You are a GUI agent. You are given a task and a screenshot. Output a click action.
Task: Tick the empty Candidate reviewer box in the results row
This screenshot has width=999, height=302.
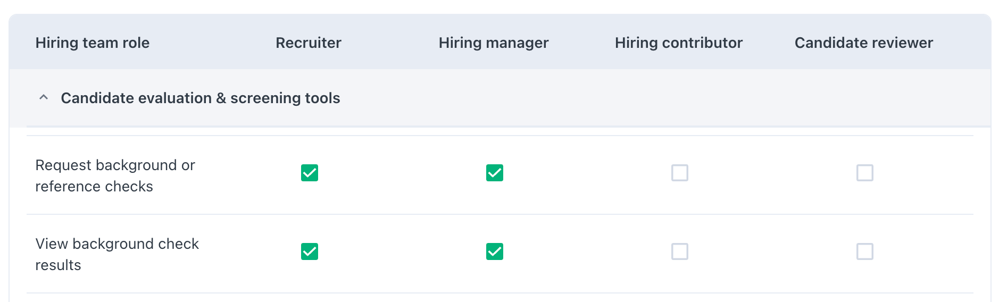pos(865,251)
